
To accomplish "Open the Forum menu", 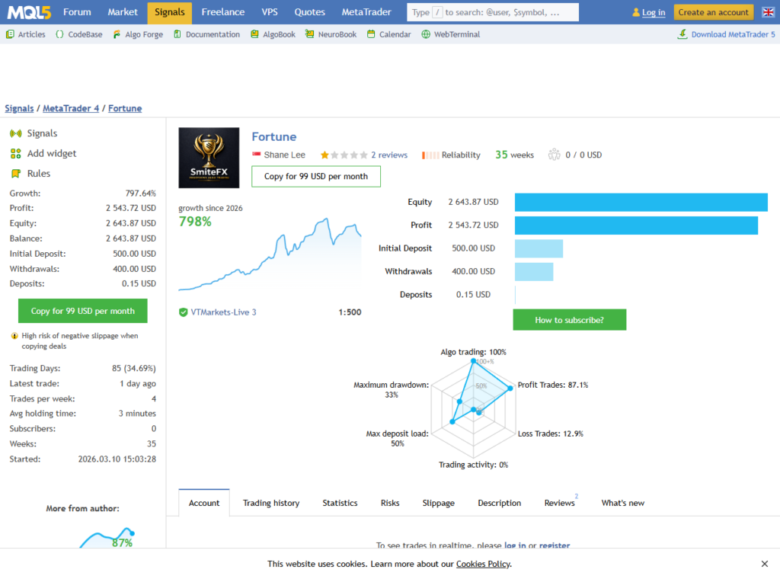I will click(77, 12).
